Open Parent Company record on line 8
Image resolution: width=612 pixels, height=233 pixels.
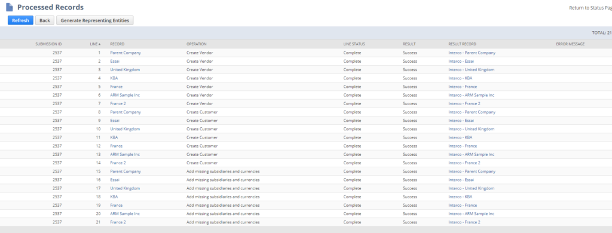[x=126, y=112]
